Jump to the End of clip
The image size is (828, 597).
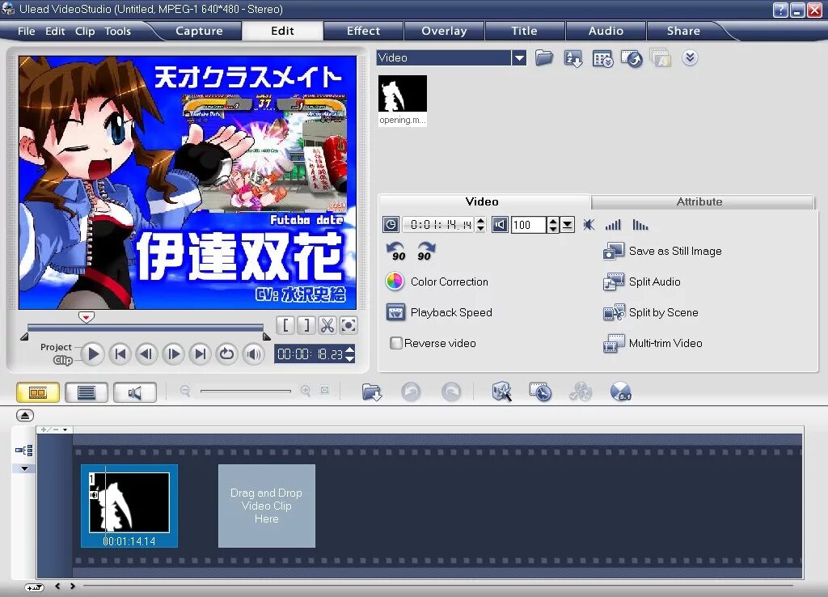pos(201,354)
